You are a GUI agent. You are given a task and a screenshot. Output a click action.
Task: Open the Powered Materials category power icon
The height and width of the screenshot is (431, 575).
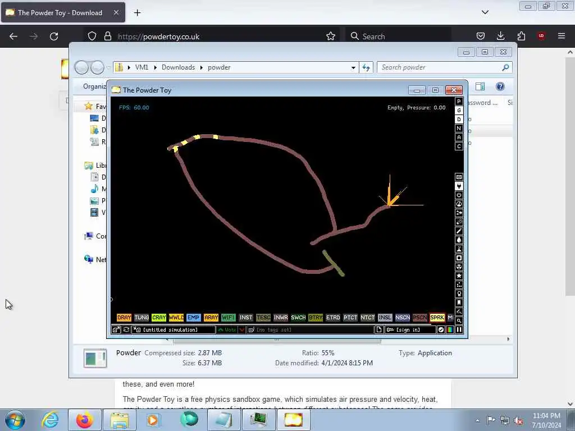click(x=459, y=195)
